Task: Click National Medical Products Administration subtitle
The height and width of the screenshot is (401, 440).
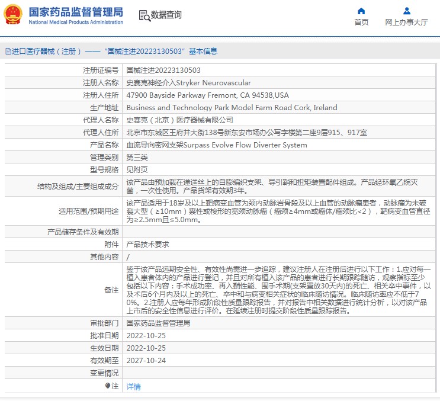Action: [76, 22]
